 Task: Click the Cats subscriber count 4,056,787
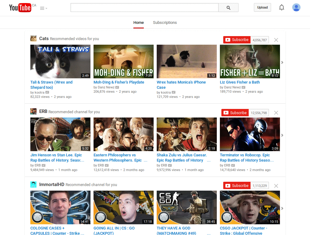260,40
